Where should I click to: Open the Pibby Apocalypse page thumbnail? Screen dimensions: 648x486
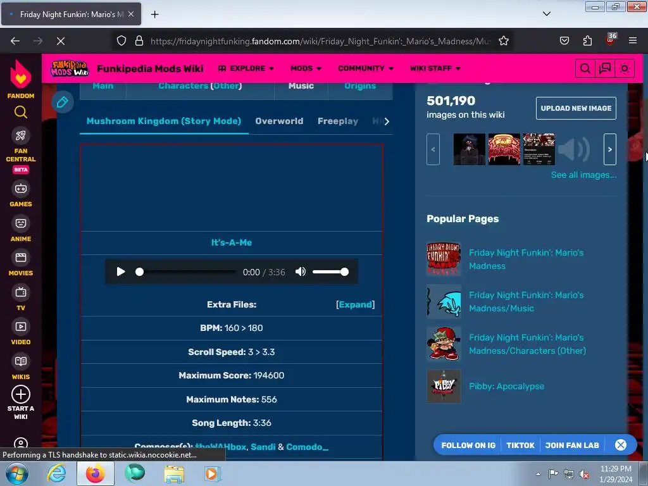pyautogui.click(x=444, y=387)
